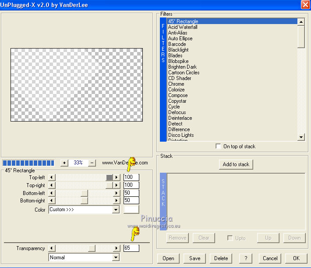The image size is (311, 268).
Task: Expand the Normal blend mode dropdown
Action: [116, 258]
